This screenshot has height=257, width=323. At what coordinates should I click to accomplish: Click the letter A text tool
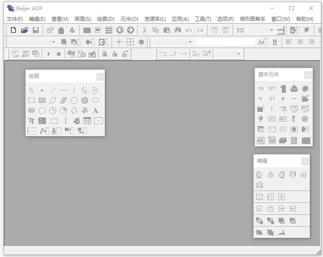pyautogui.click(x=95, y=111)
